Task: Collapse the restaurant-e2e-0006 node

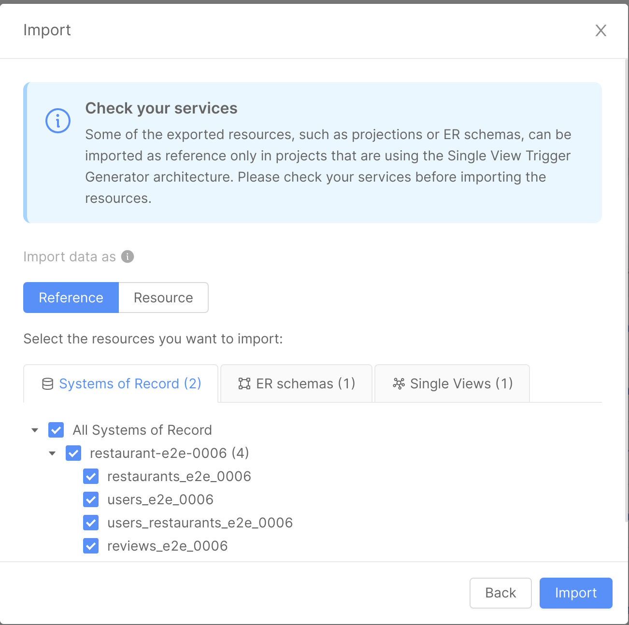Action: pos(52,453)
